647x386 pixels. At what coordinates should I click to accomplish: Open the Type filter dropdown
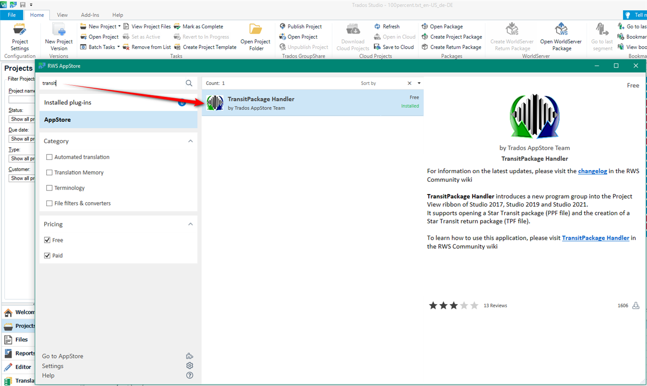click(x=22, y=158)
